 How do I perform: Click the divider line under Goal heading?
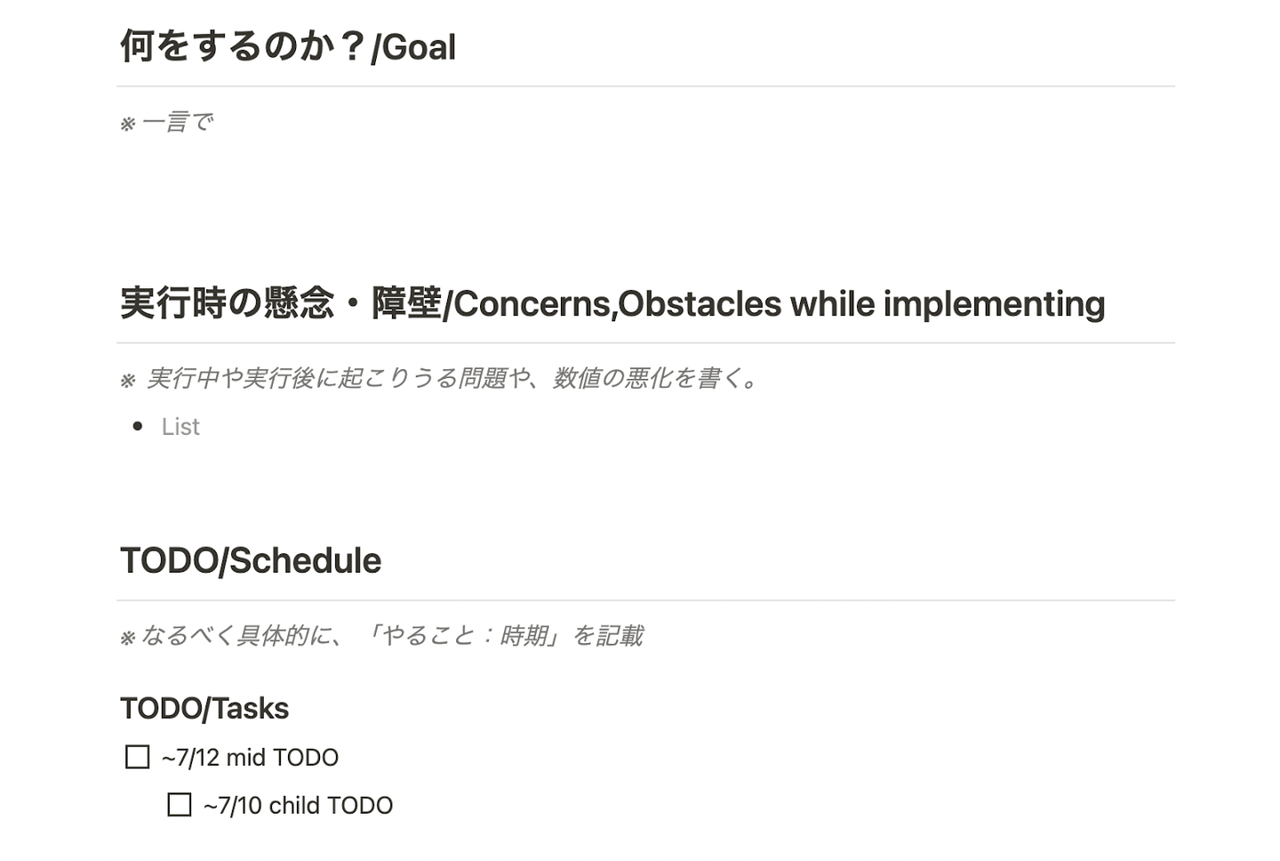[x=645, y=86]
